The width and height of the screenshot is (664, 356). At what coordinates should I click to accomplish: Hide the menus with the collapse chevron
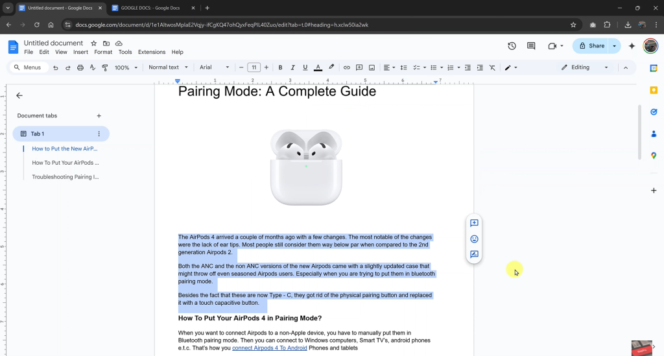pos(626,67)
